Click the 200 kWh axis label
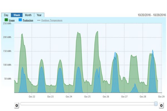Viewport: 167px width, 111px height. tap(7, 37)
